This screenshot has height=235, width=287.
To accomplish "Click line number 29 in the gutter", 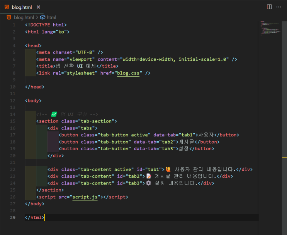I will click(x=13, y=217).
